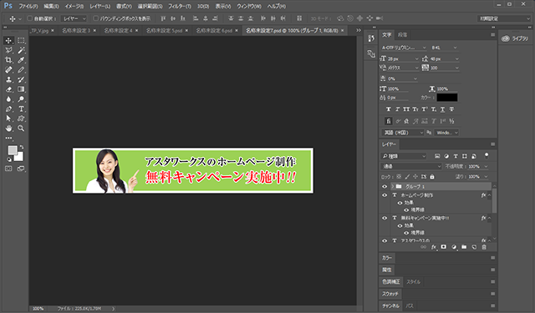
Task: Open the layer blend mode dropdown
Action: [x=411, y=167]
